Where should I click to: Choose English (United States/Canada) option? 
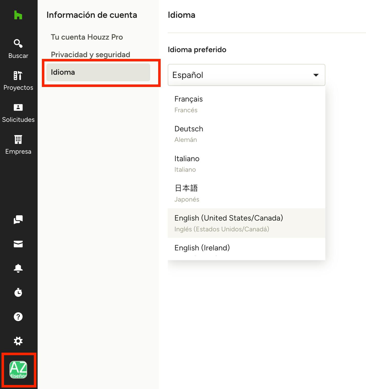coord(246,223)
